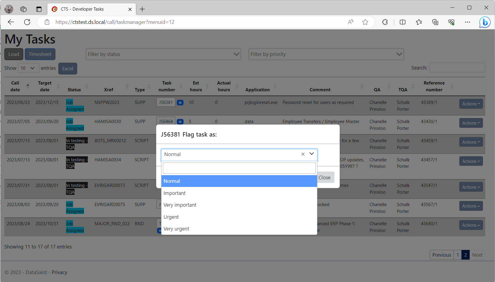View site information lock icon
495x282 pixels.
[47, 22]
